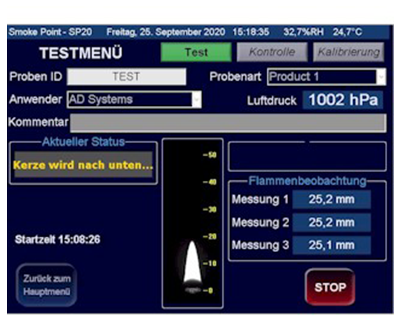This screenshot has width=401, height=336.
Task: Click the Startzeit 15:08:26 label
Action: pyautogui.click(x=58, y=240)
